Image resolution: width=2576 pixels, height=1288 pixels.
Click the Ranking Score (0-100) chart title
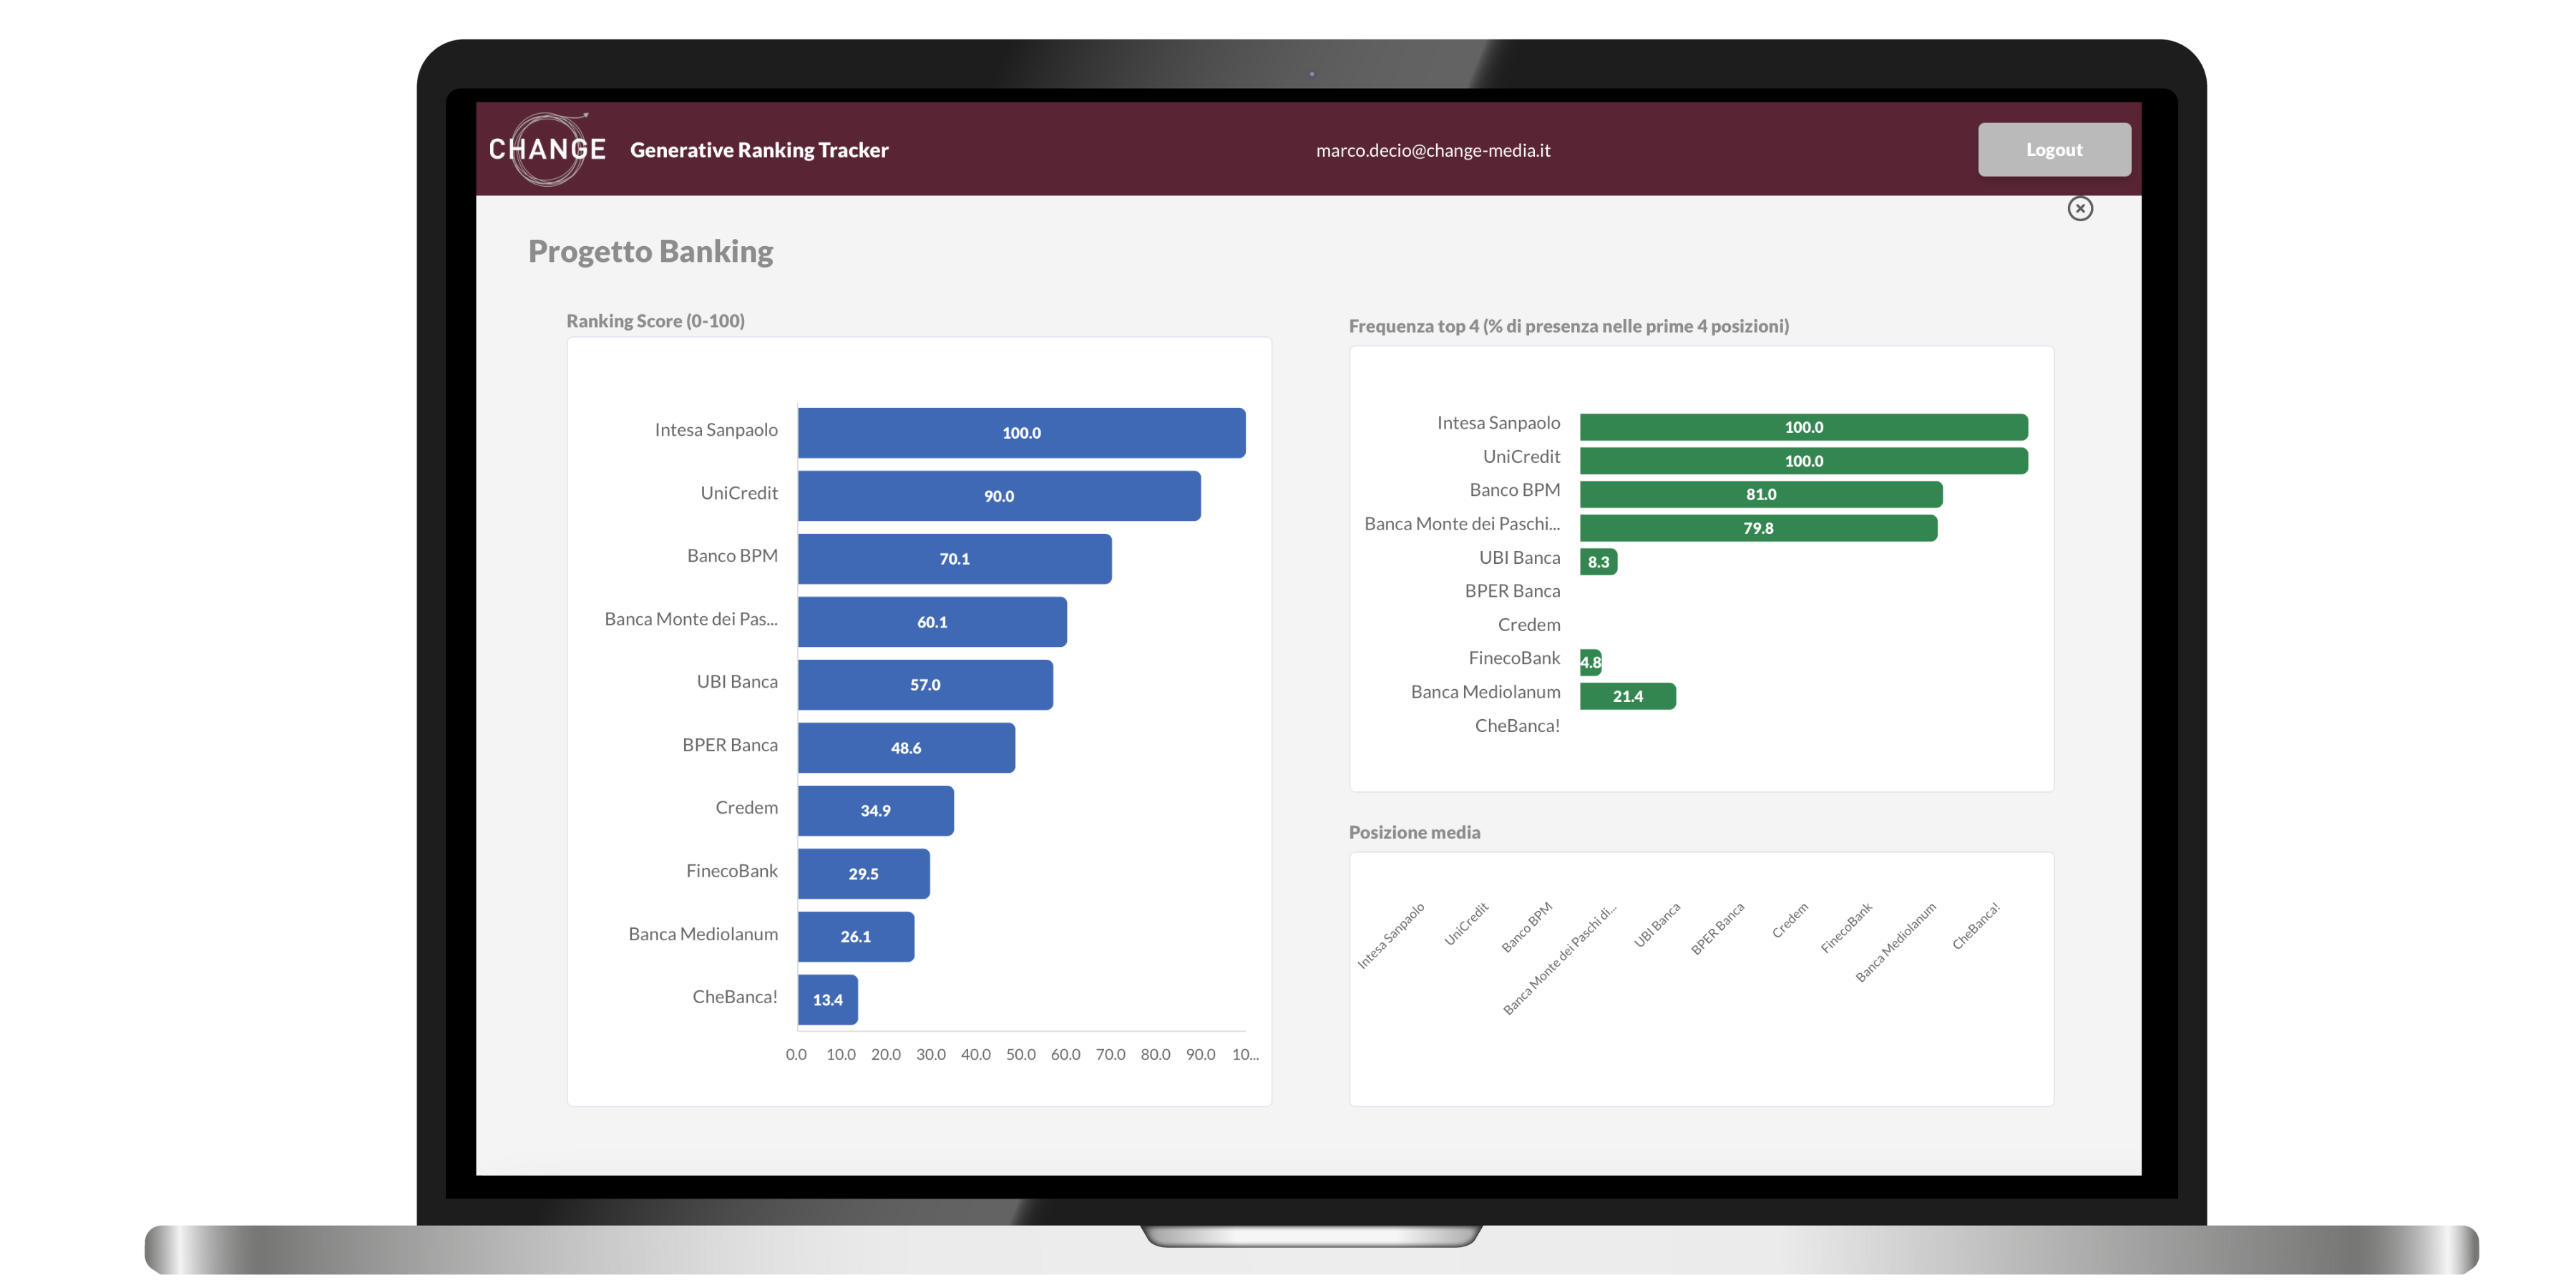pos(655,321)
